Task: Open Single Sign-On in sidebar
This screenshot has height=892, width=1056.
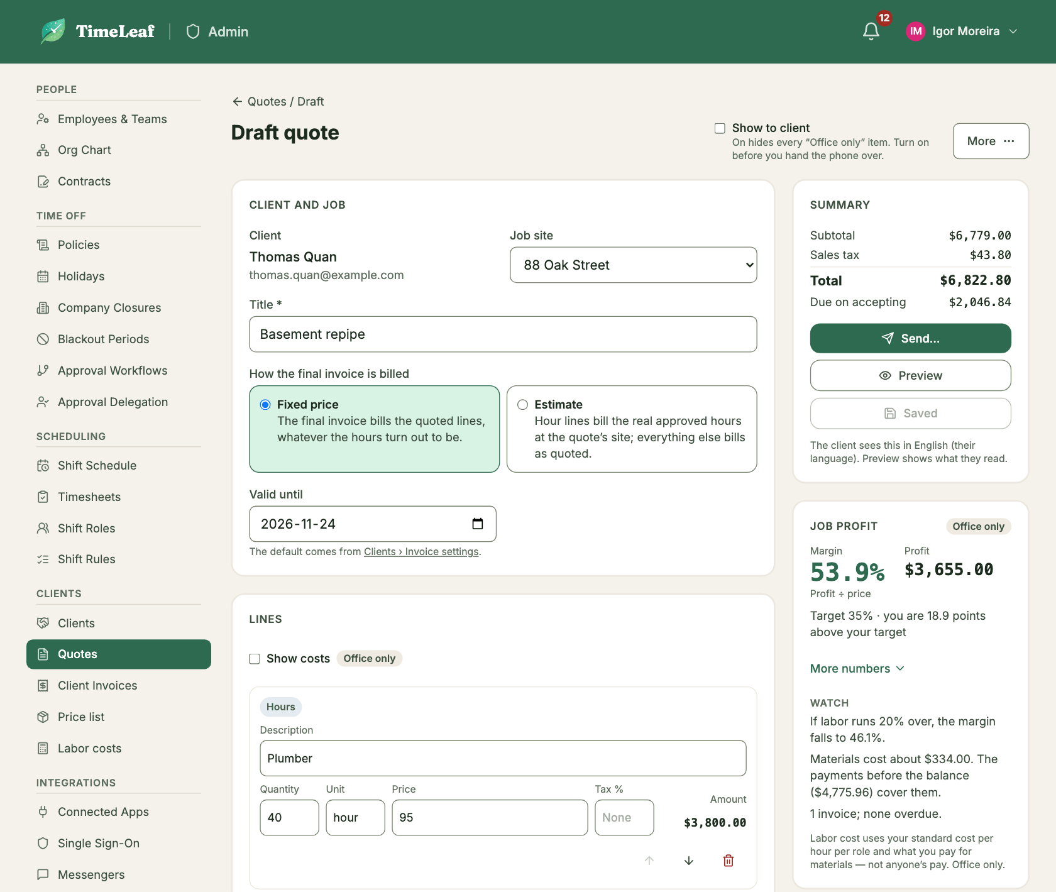Action: point(119,844)
